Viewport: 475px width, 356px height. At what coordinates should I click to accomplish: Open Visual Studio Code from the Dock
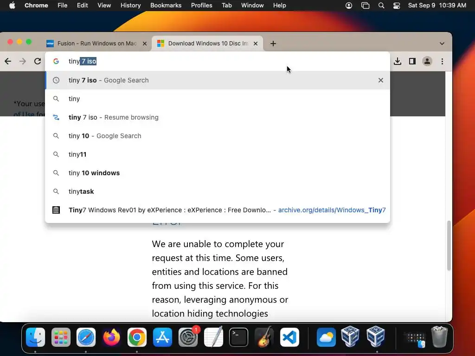tap(289, 337)
